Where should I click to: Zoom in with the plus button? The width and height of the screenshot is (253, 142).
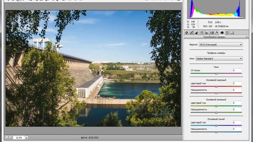coord(11,138)
